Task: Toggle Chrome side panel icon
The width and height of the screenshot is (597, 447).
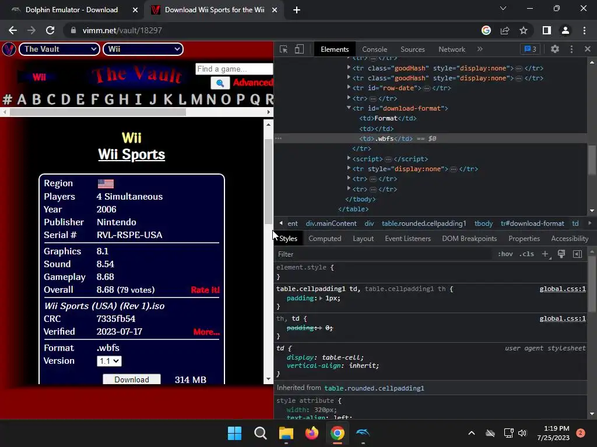Action: [x=547, y=30]
